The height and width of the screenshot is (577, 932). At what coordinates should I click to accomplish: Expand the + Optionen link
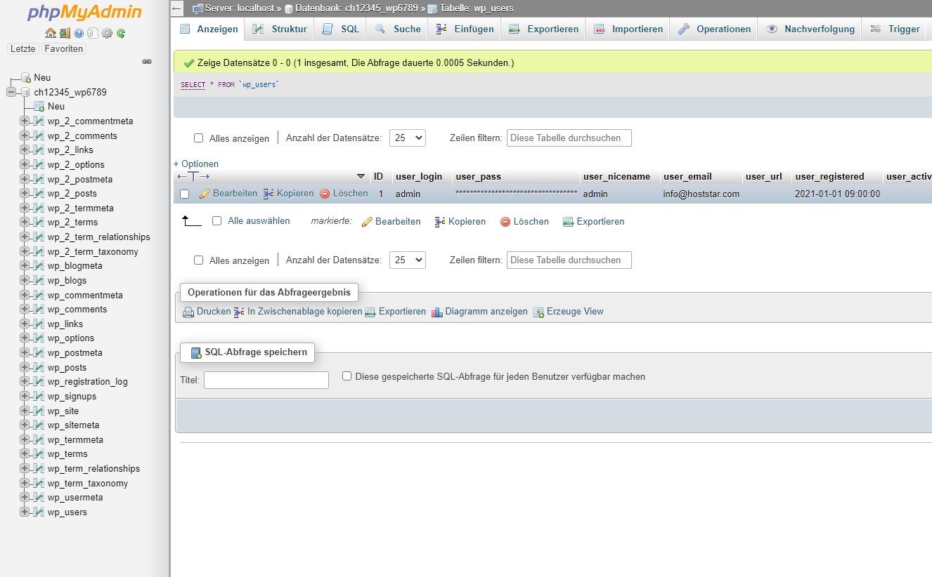(x=196, y=164)
